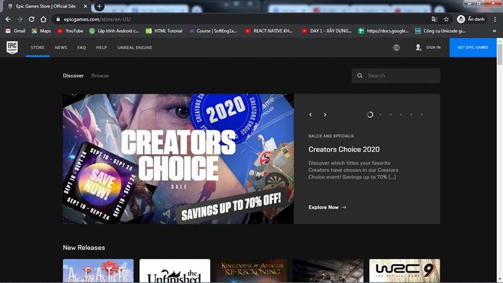Viewport: 503px width, 283px height.
Task: Click the scrollbar down arrow
Action: (x=500, y=280)
